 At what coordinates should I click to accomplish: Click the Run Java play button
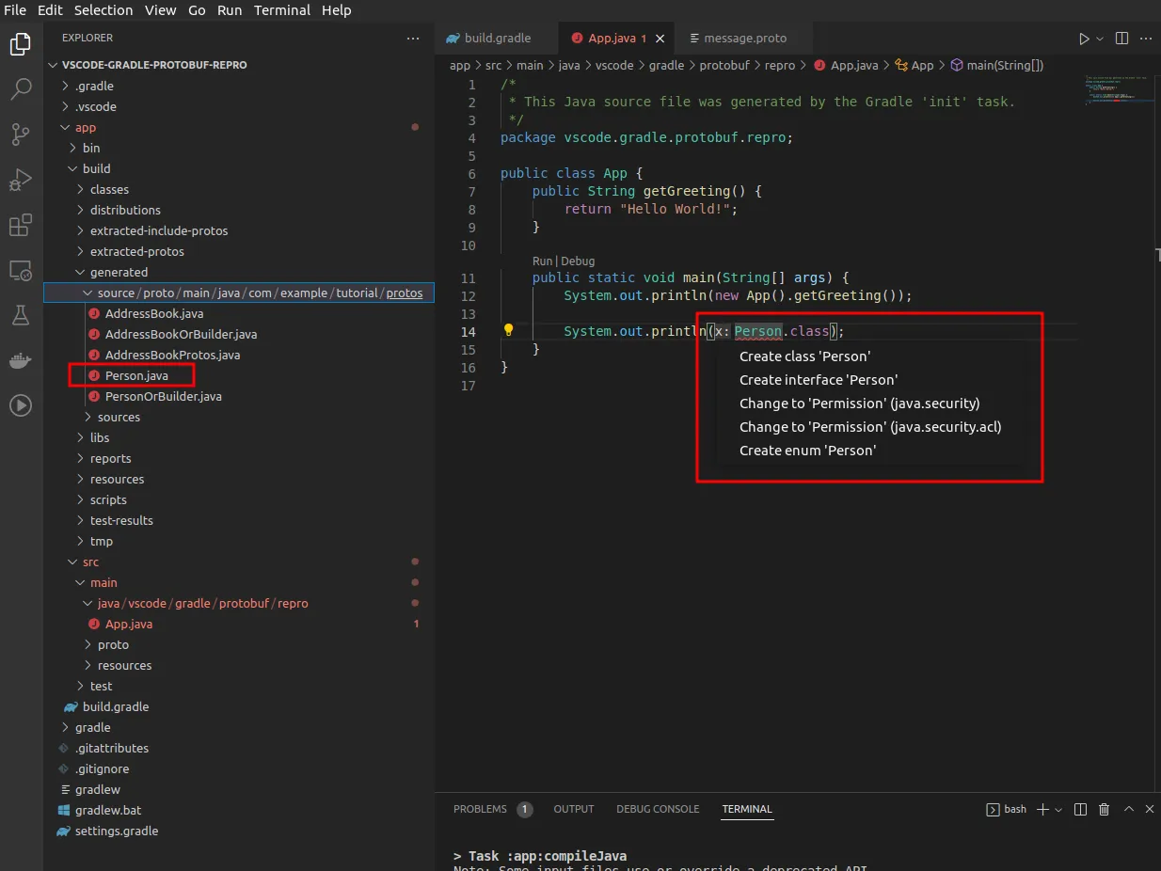pos(1084,39)
